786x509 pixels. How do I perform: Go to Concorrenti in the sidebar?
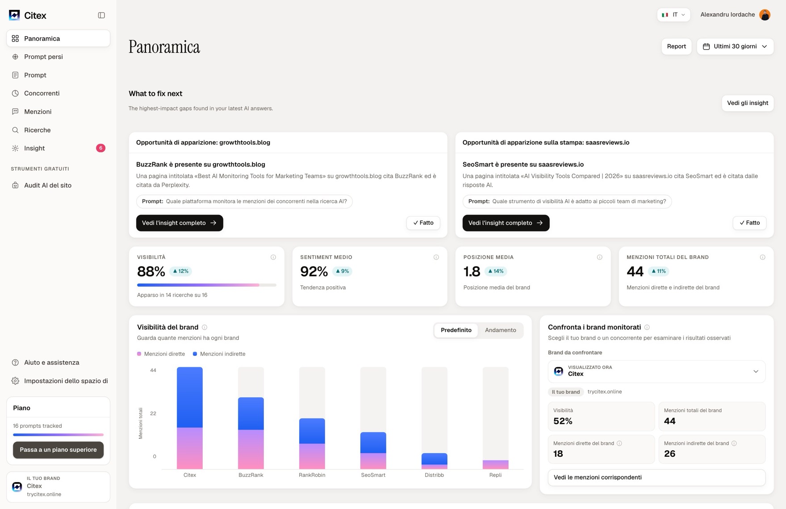click(58, 93)
